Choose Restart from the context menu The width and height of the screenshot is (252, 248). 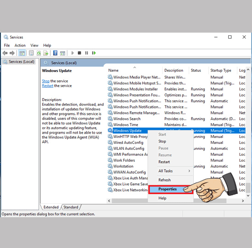(164, 162)
